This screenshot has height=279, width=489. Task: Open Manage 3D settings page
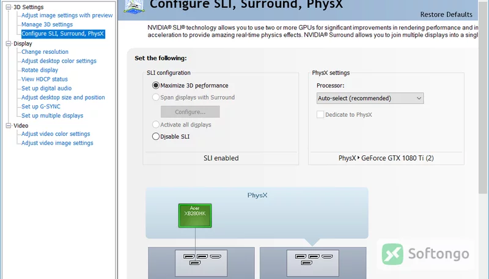tap(47, 24)
